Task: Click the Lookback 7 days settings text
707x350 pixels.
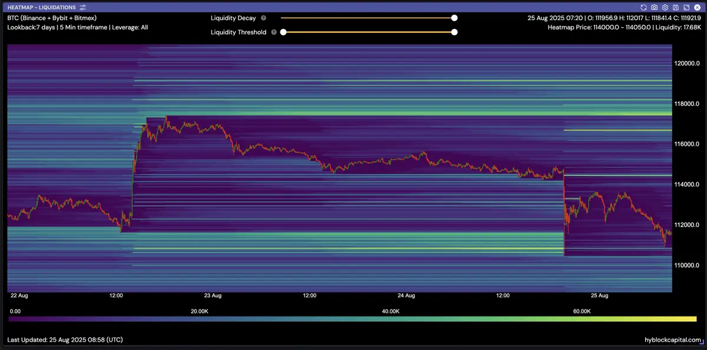Action: 77,27
